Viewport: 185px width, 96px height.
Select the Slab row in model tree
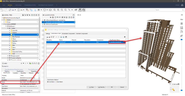[20, 45]
